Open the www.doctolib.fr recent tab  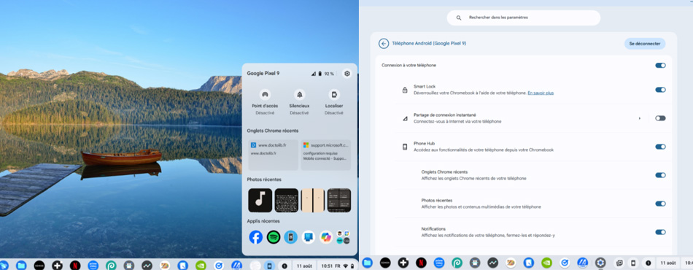(x=273, y=155)
